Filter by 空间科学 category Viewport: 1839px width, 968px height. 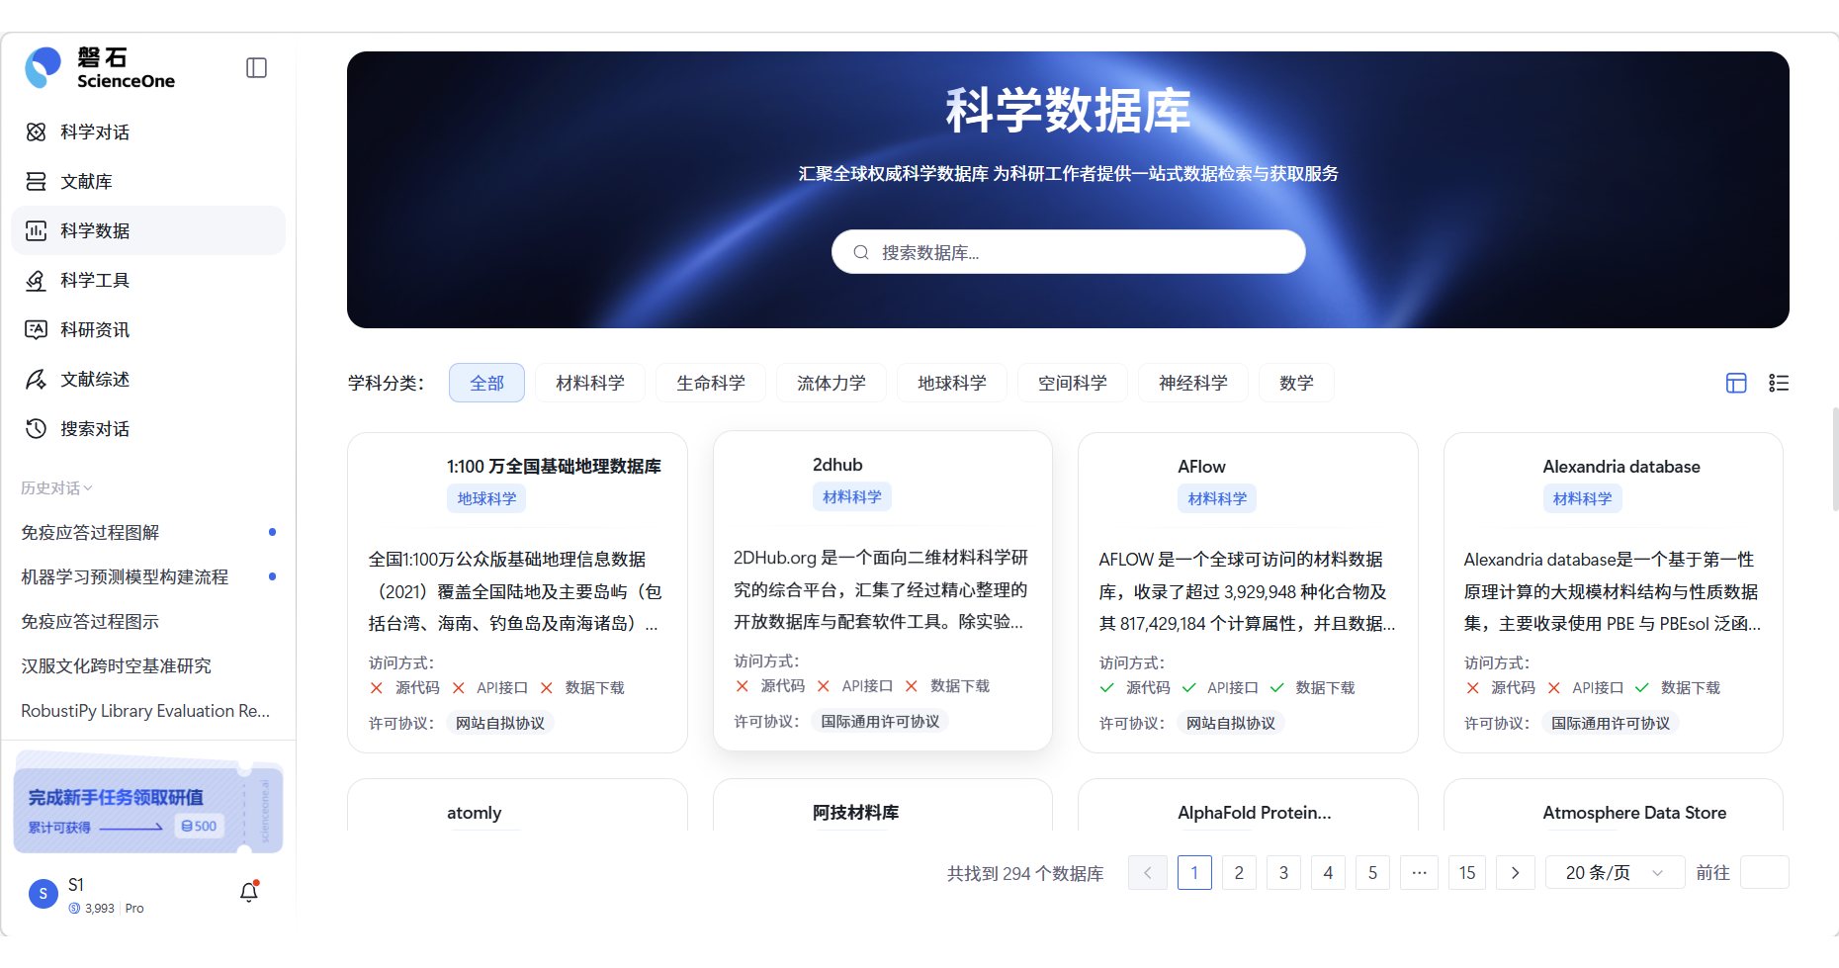[x=1073, y=383]
